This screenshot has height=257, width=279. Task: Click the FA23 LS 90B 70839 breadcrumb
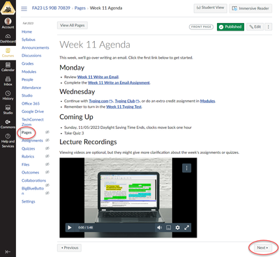(x=51, y=8)
